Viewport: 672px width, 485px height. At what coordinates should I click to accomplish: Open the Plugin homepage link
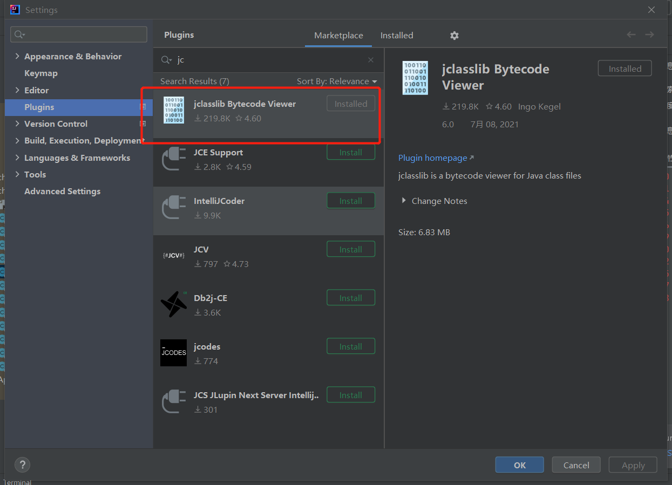(436, 158)
